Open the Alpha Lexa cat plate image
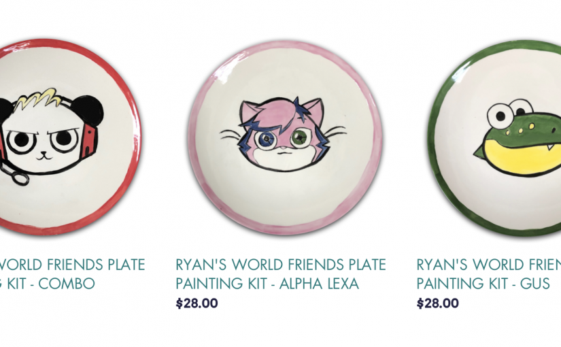The image size is (561, 347). 284,138
